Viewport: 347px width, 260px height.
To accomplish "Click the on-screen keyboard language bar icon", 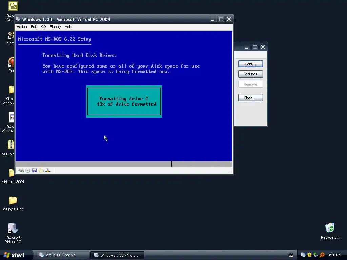I will 291,255.
